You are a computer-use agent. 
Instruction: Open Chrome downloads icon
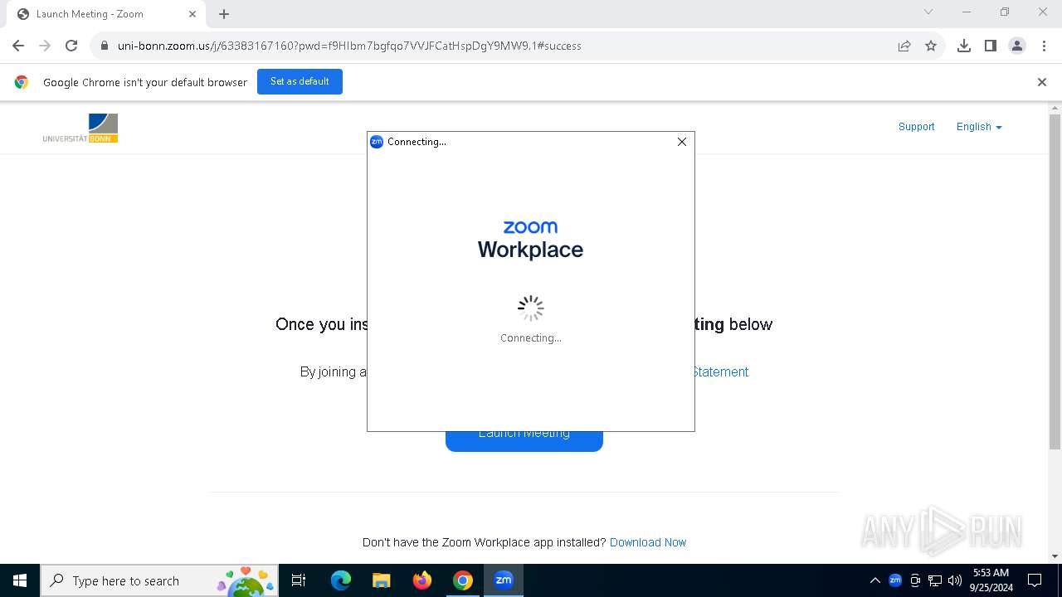(964, 46)
